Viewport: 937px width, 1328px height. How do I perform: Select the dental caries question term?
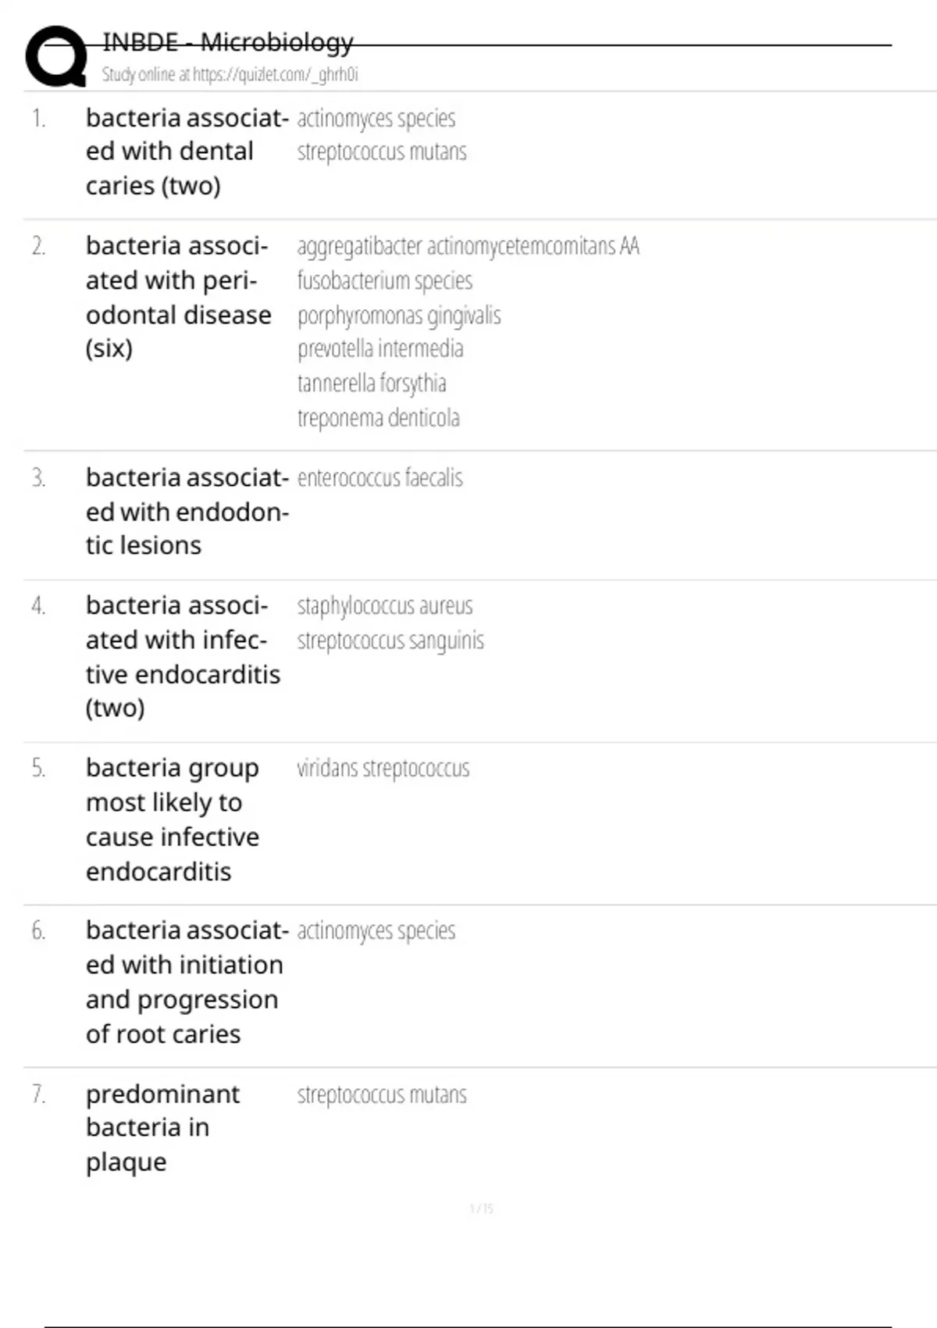coord(186,152)
